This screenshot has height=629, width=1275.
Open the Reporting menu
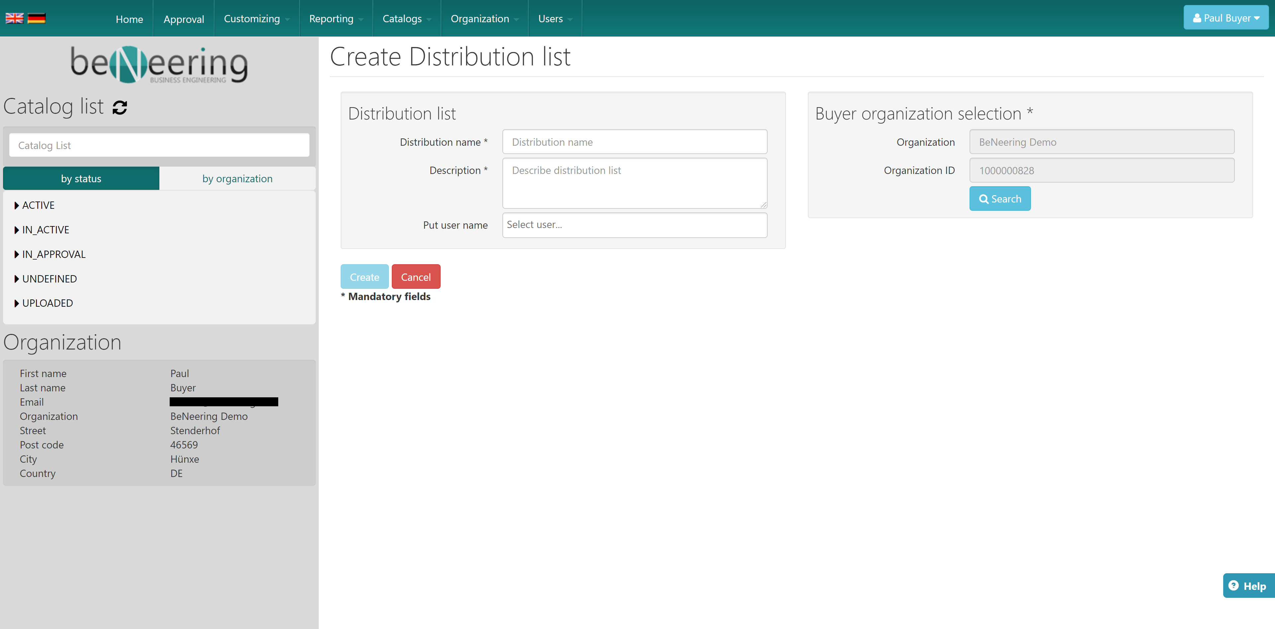tap(335, 19)
